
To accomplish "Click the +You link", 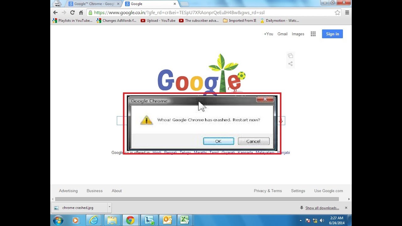I will coord(269,34).
